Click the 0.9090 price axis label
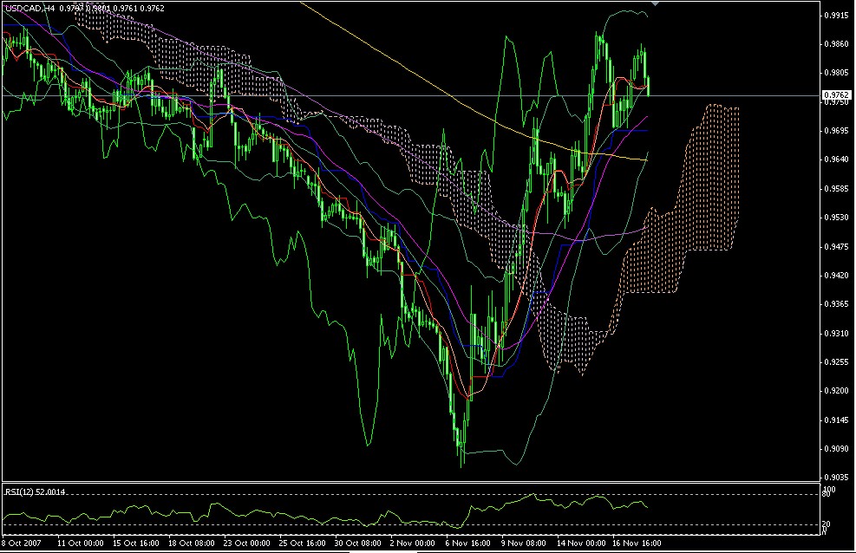 [x=838, y=449]
